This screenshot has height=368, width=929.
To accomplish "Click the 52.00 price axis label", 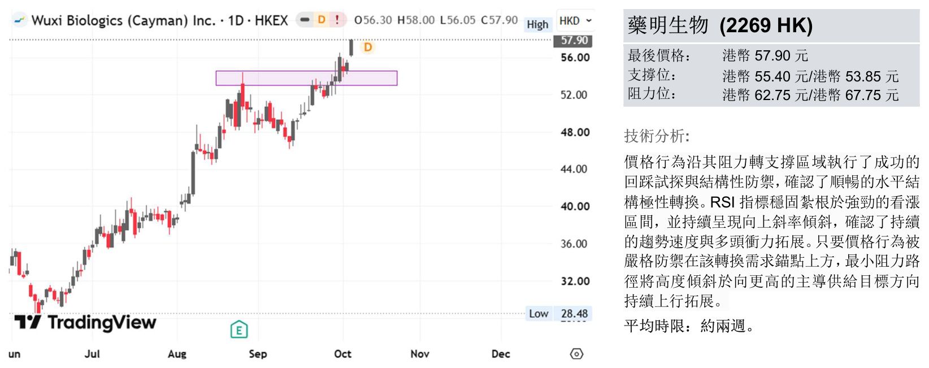I will point(574,95).
